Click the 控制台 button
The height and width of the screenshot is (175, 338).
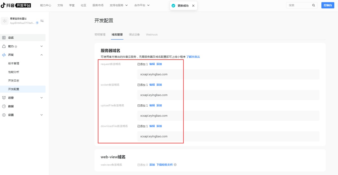(328, 5)
